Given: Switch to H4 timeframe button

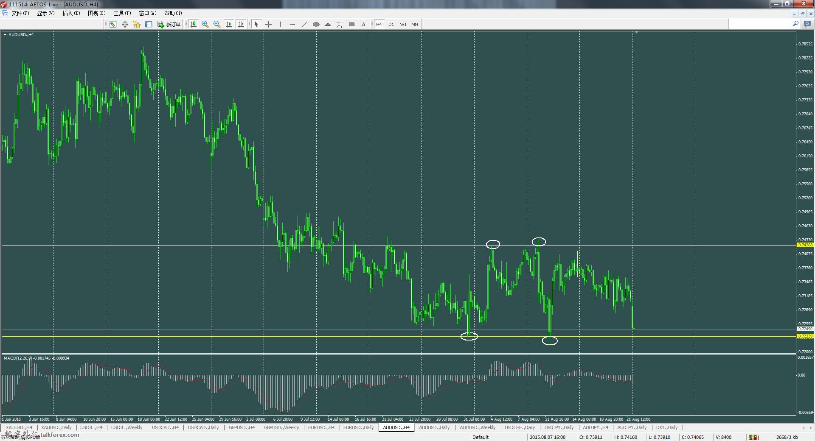Looking at the screenshot, I should click(379, 24).
